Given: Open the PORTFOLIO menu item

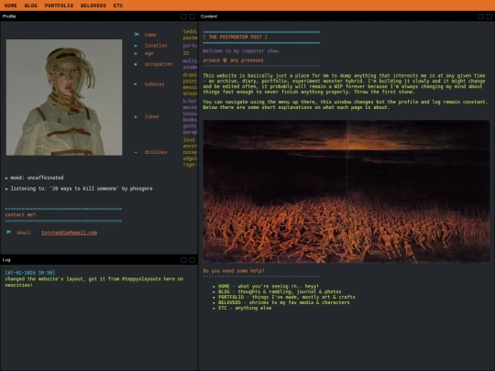Looking at the screenshot, I should pyautogui.click(x=59, y=5).
